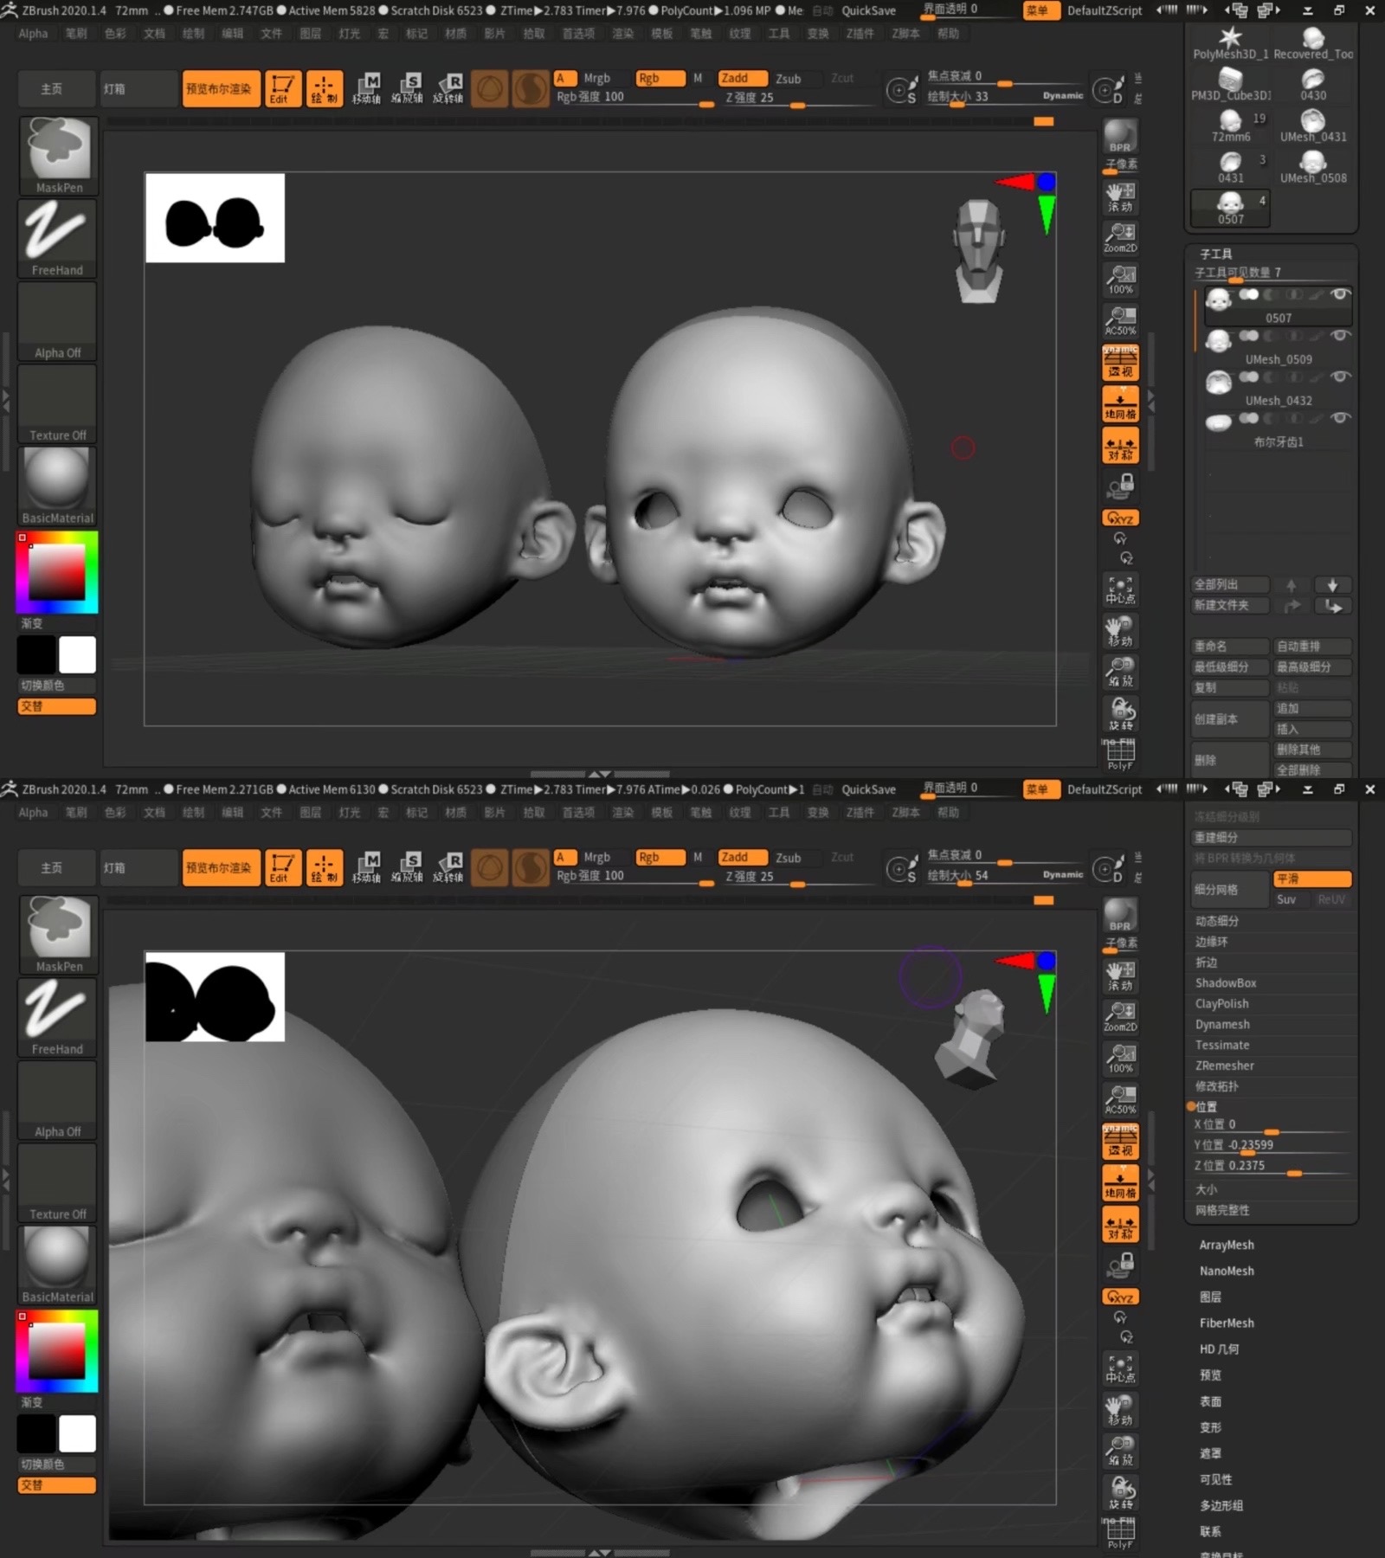Click the Y 位置 slider
This screenshot has width=1385, height=1558.
click(1271, 1145)
